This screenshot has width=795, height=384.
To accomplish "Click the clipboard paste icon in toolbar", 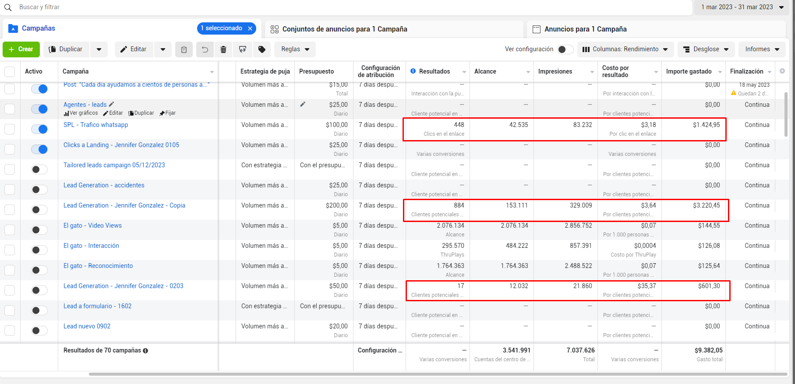I will (x=184, y=49).
